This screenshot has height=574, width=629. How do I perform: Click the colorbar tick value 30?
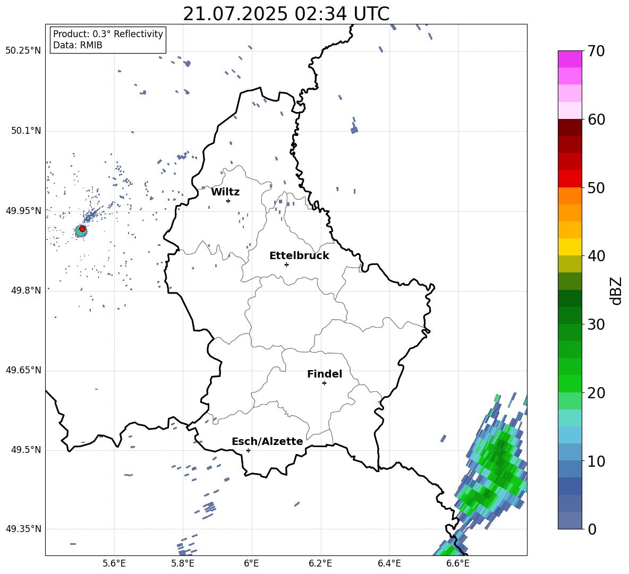point(597,324)
